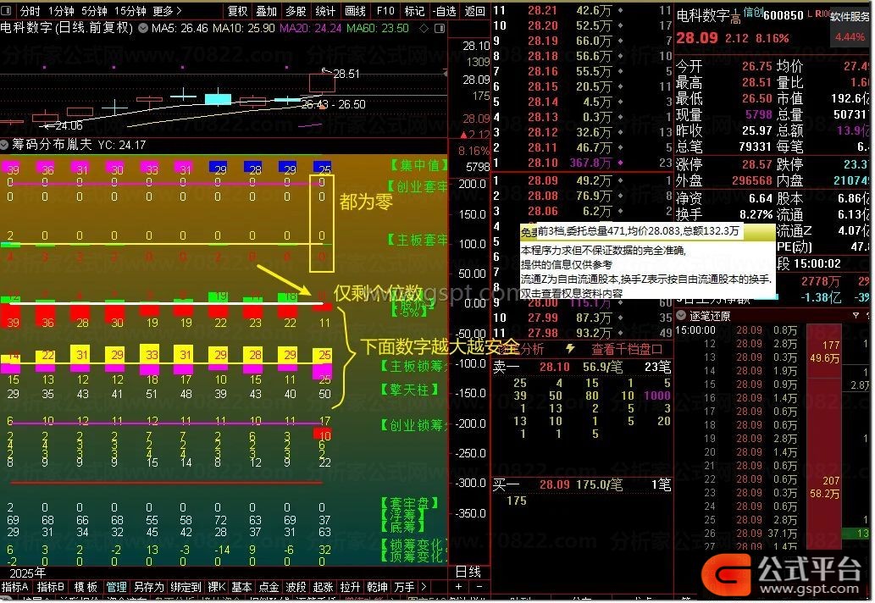Click the 28.09 latest price value
This screenshot has width=875, height=603.
tap(697, 38)
